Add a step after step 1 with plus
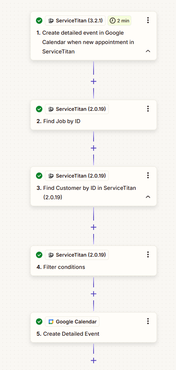 pos(94,82)
